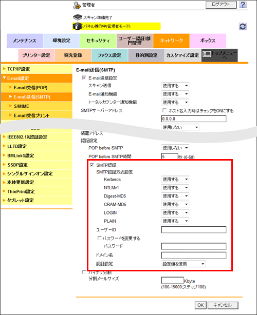Image resolution: width=257 pixels, height=315 pixels.
Task: Open the 認証設定 設定値を使用 dropdown
Action: pos(183,264)
